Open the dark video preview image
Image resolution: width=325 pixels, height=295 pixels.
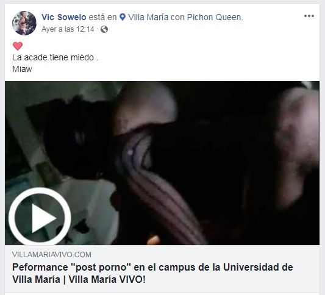pos(162,163)
